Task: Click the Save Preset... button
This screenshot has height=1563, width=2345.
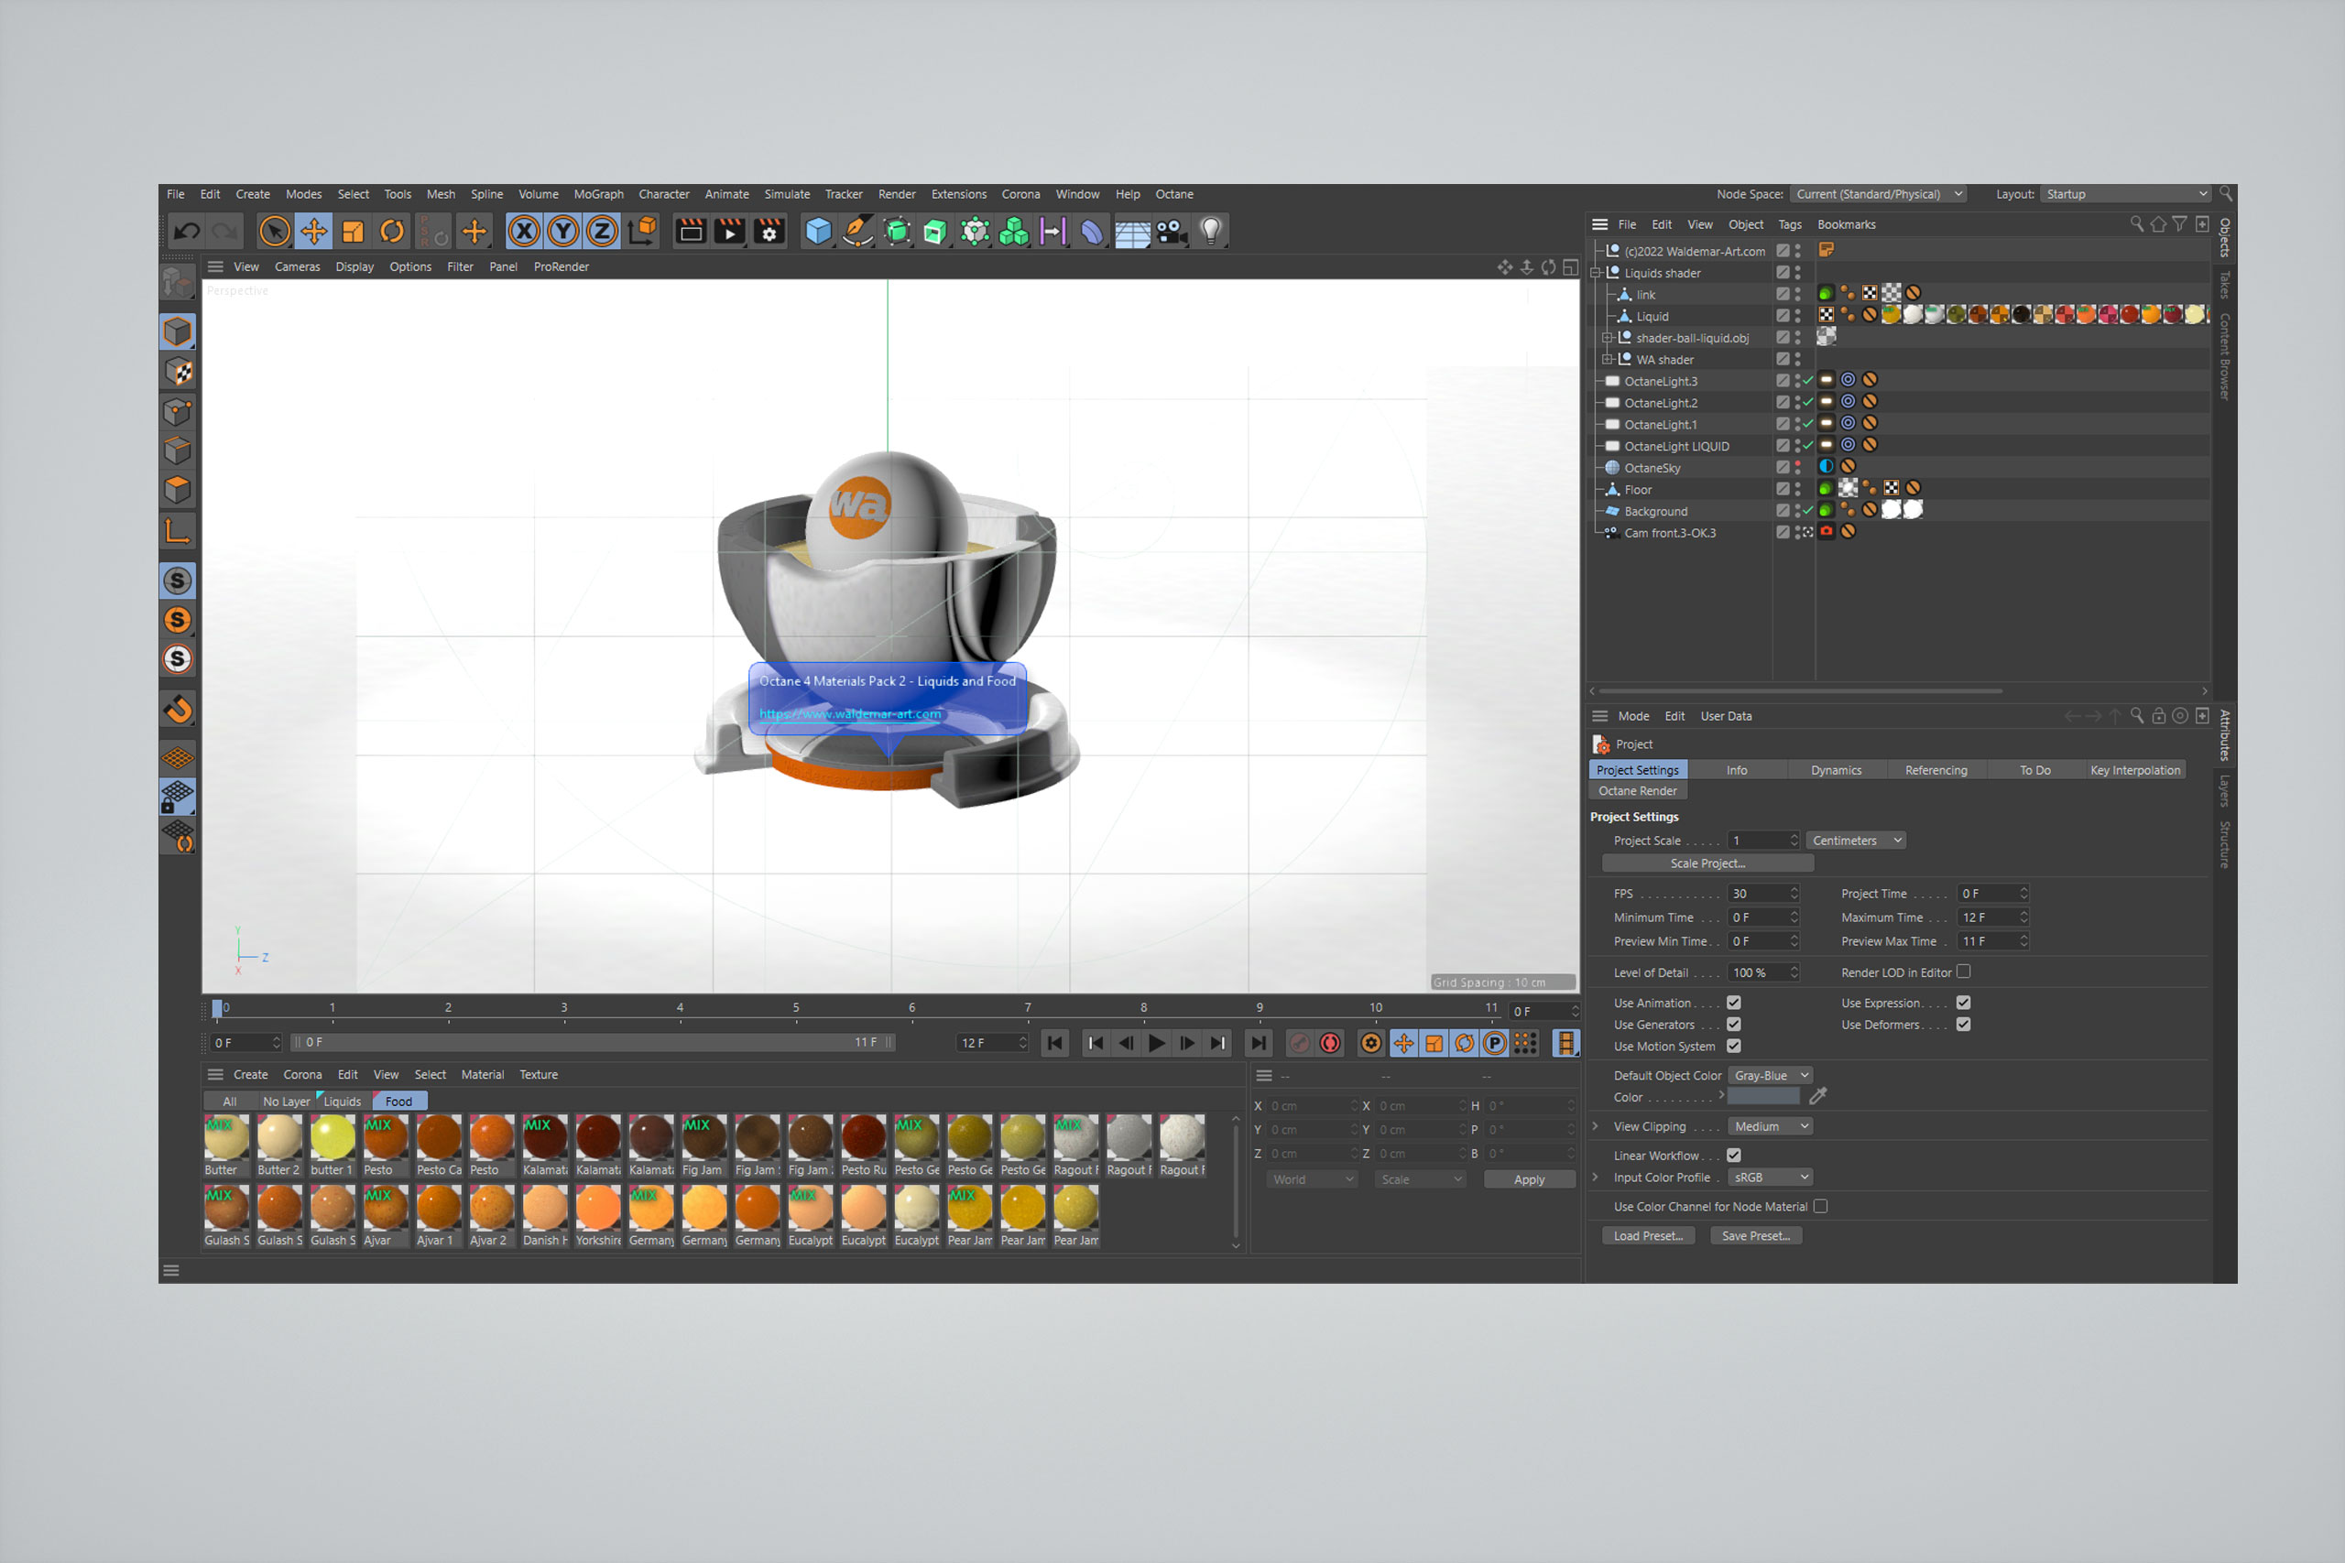Action: [x=1755, y=1236]
